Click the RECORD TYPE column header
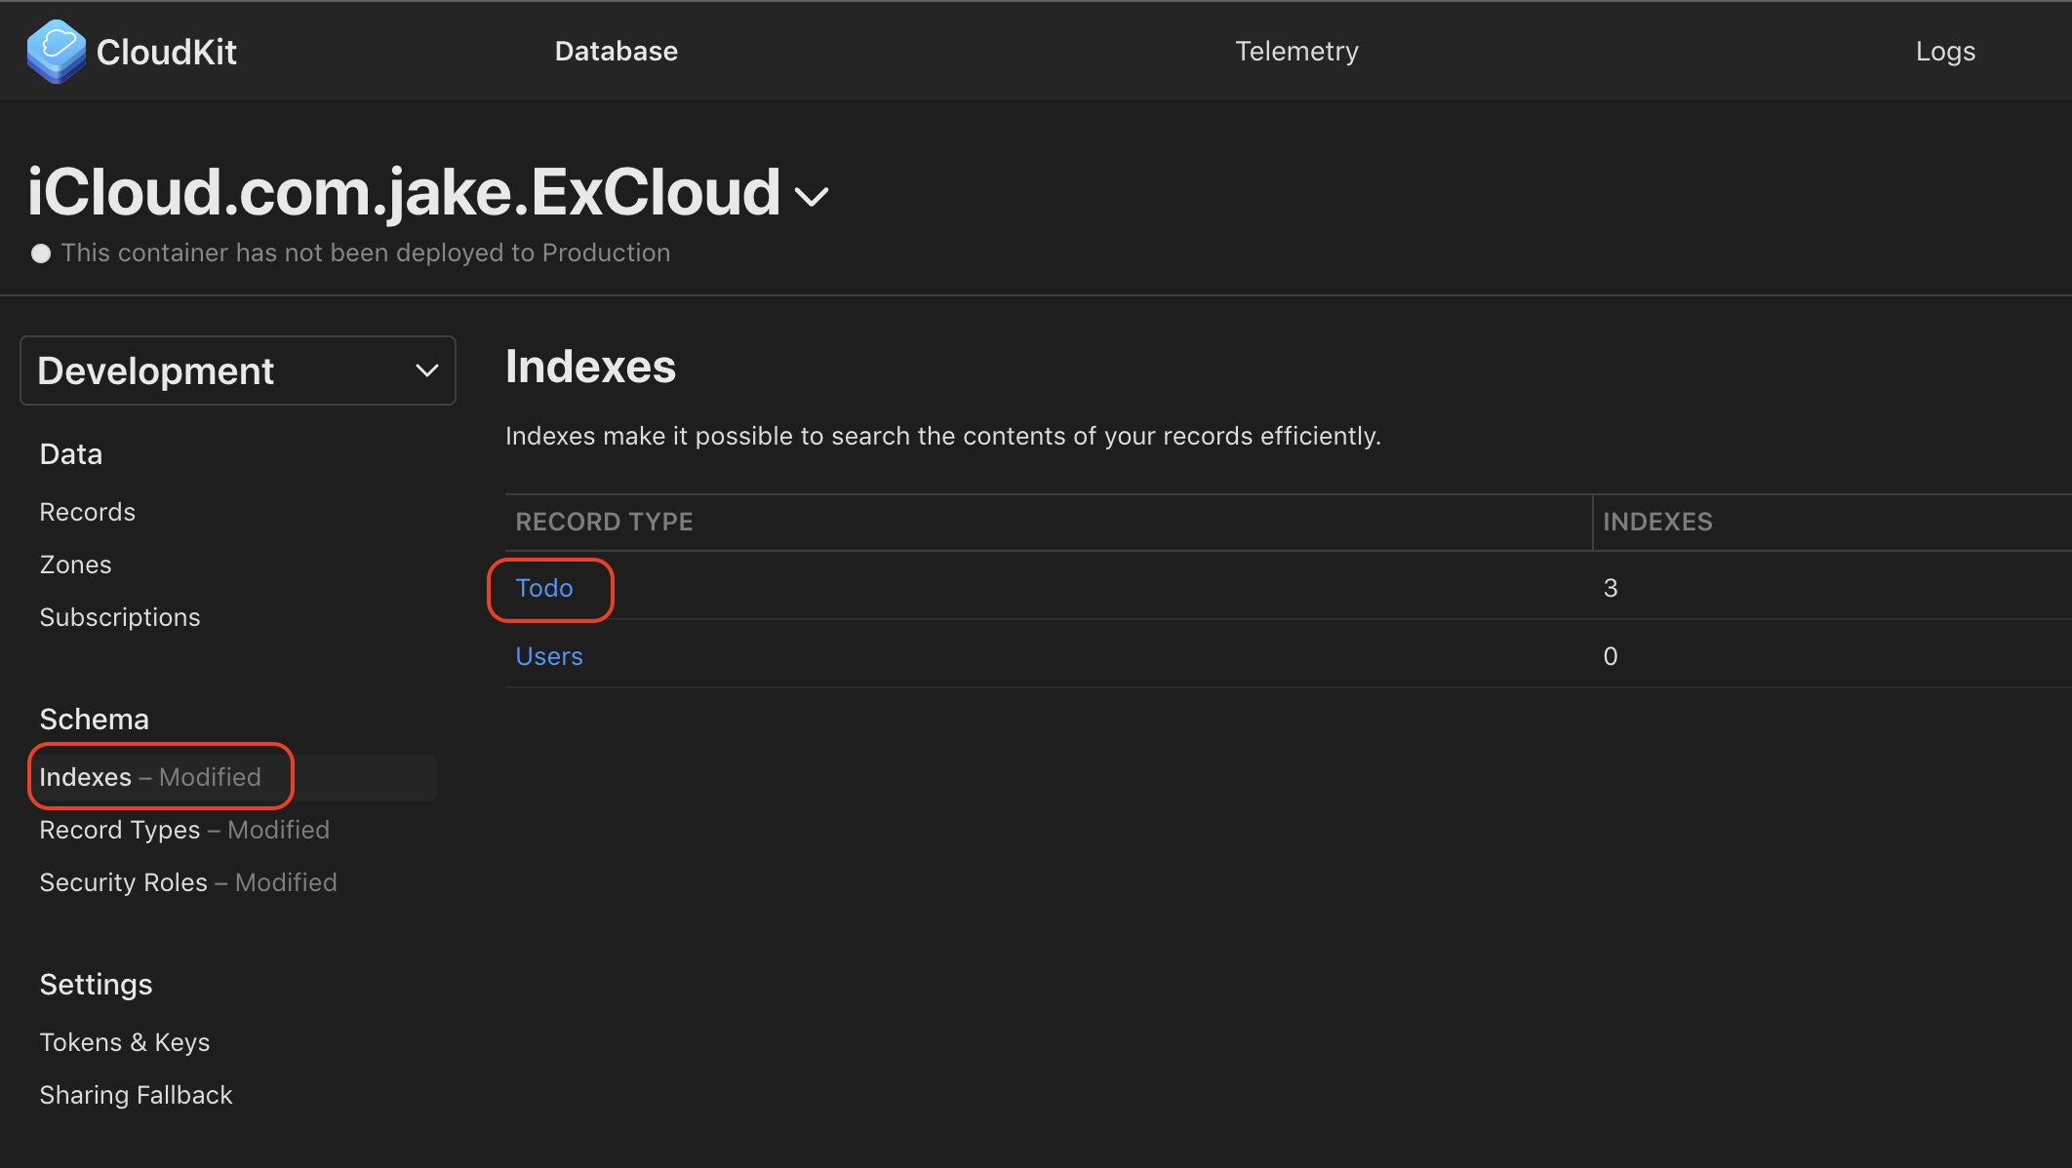This screenshot has width=2072, height=1168. pyautogui.click(x=604, y=522)
